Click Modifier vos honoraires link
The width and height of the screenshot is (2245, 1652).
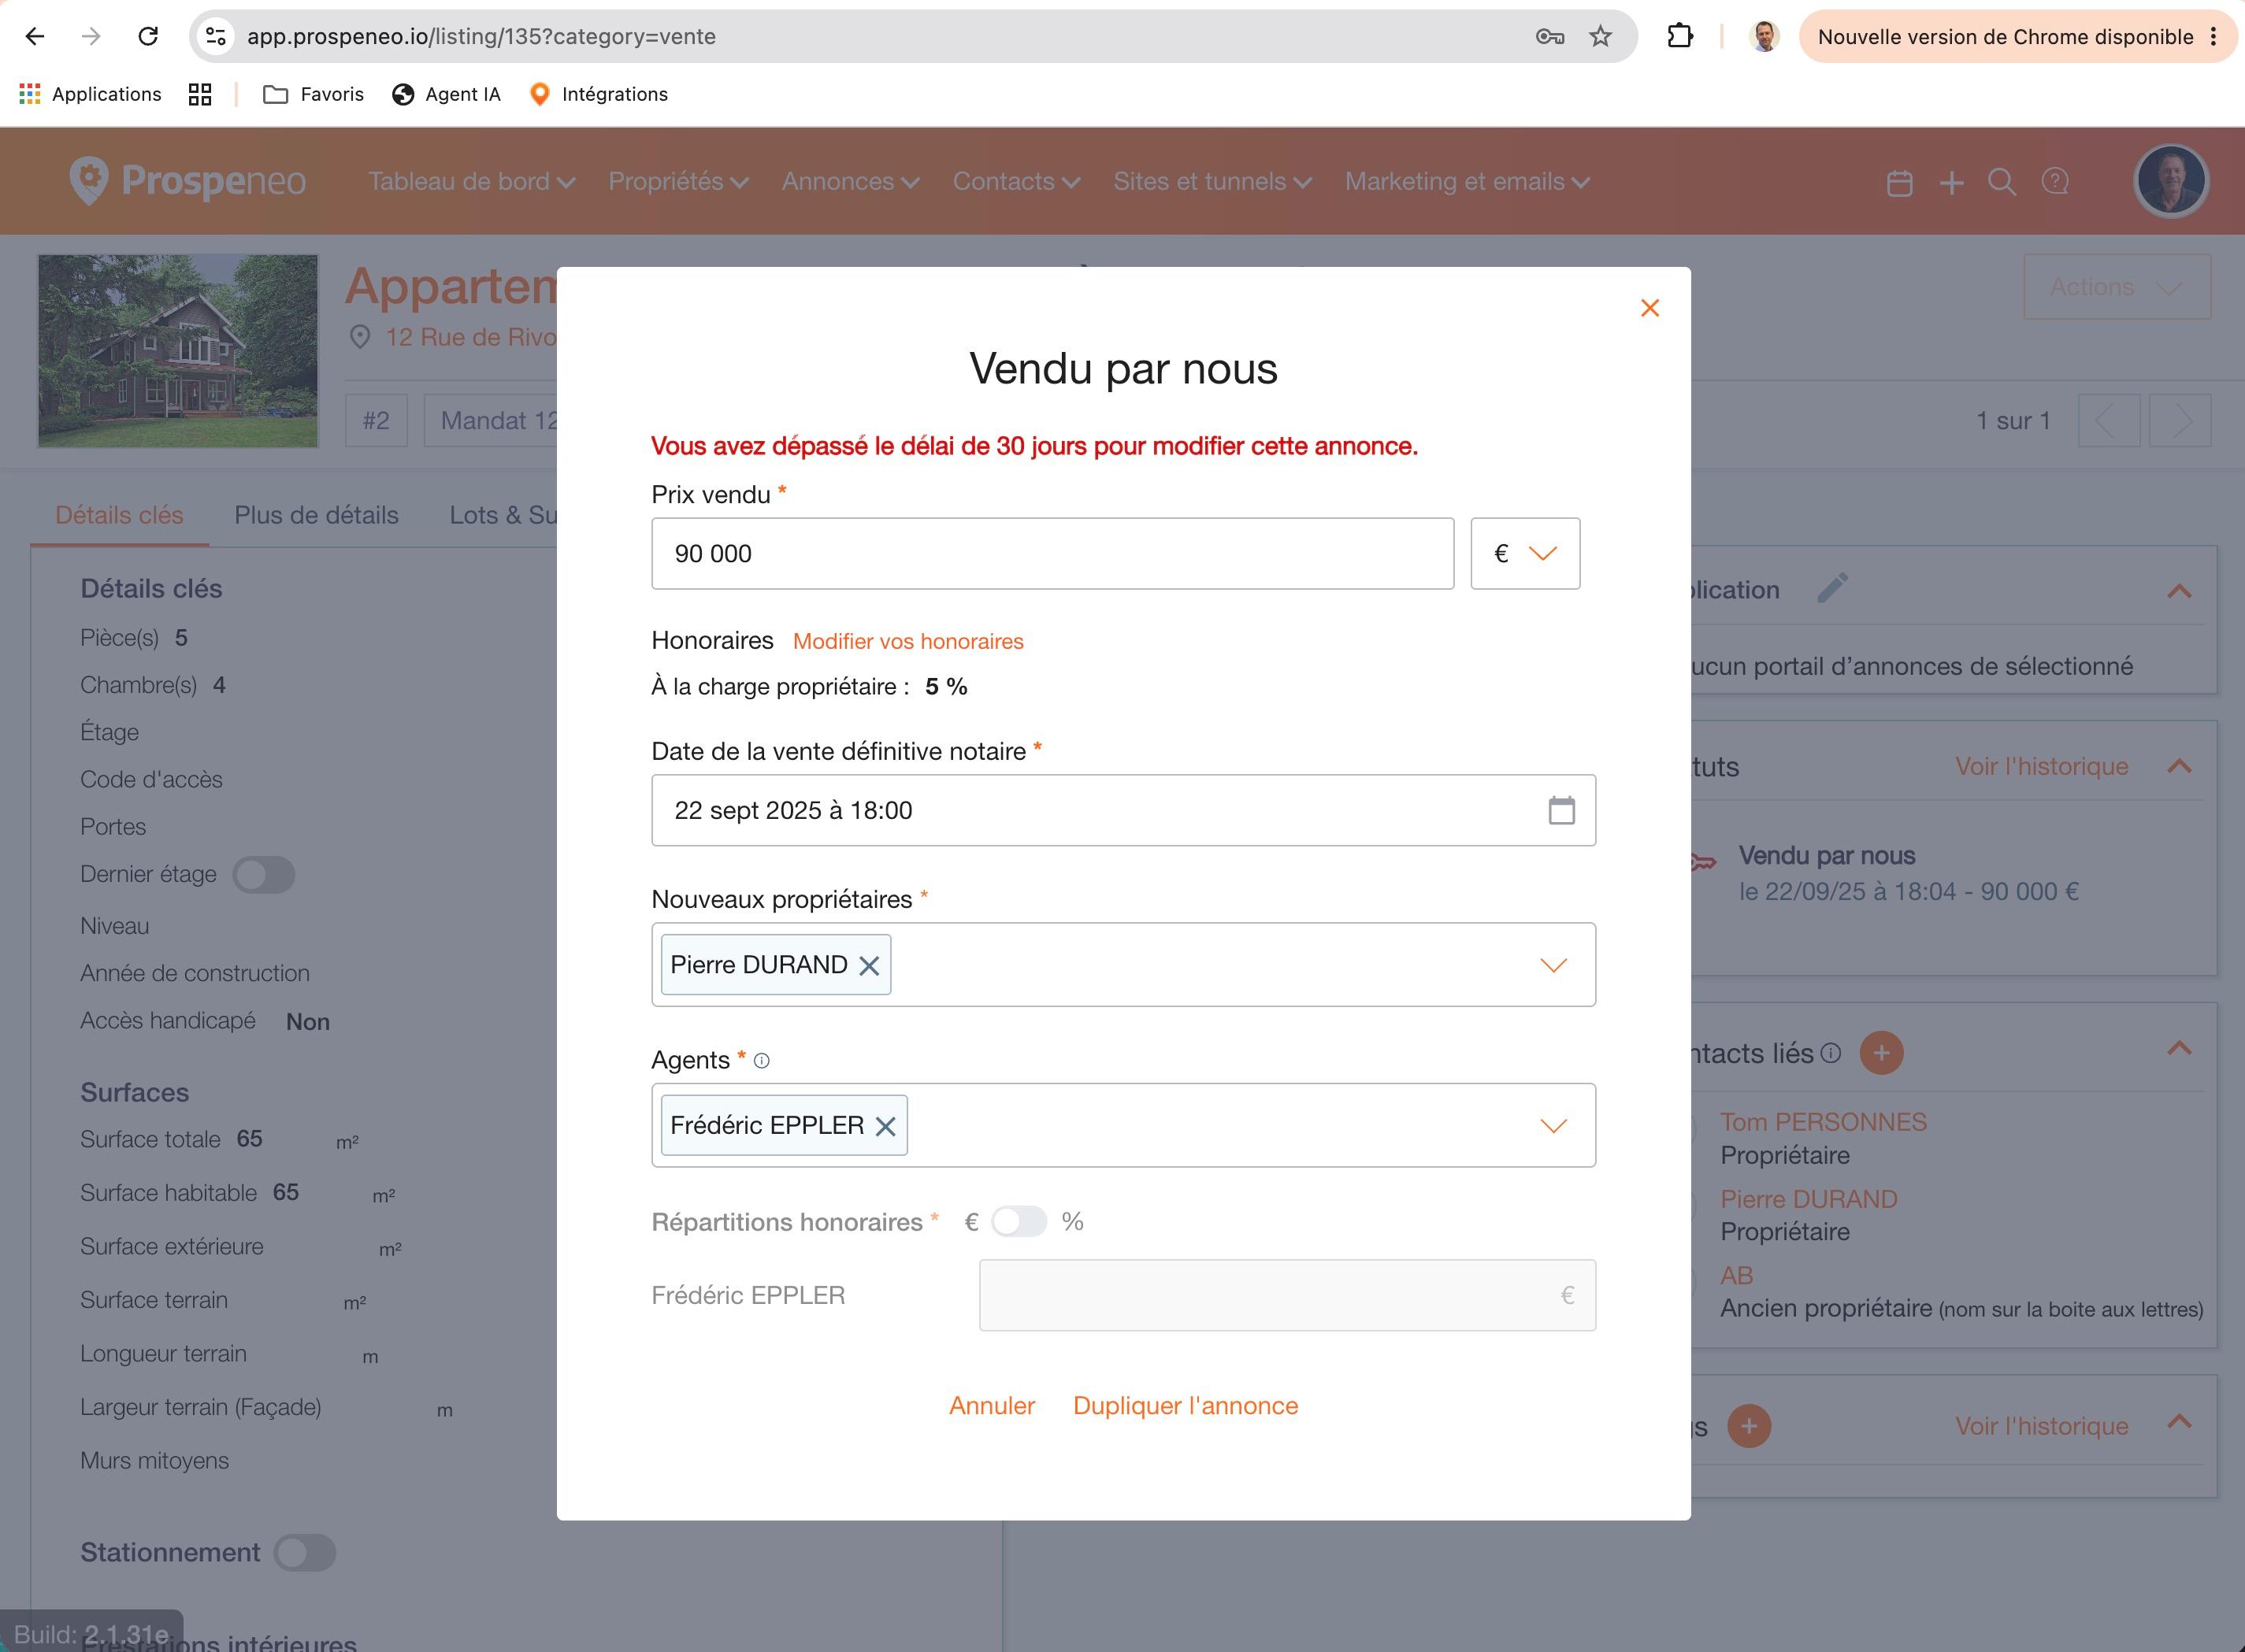pos(908,642)
